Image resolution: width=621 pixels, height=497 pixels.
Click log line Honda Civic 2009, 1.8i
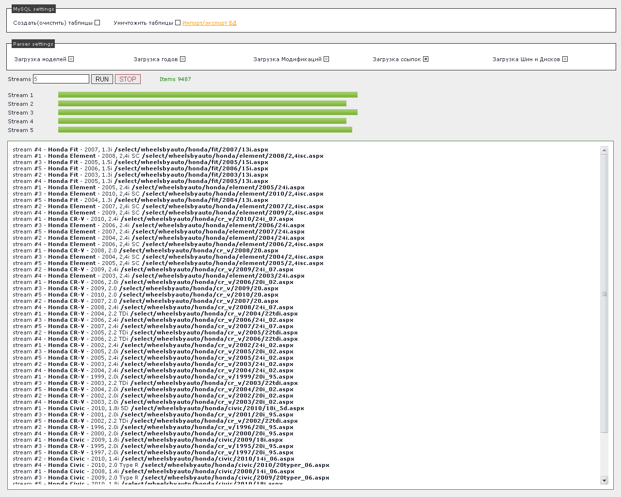tap(147, 440)
